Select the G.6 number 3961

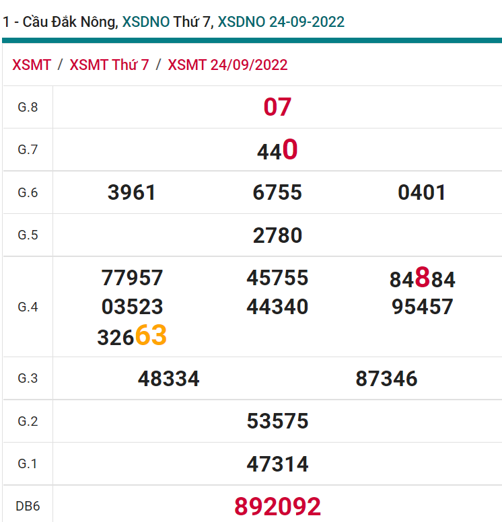132,193
